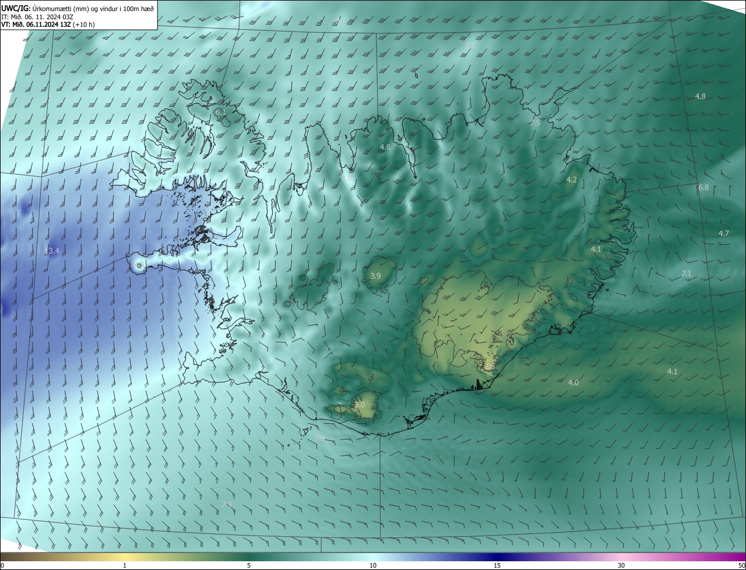The height and width of the screenshot is (570, 746).
Task: Select the 30 tick on the color scale
Action: point(621,565)
